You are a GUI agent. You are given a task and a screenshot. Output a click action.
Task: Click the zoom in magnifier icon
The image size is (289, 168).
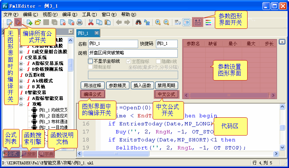pyautogui.click(x=158, y=22)
